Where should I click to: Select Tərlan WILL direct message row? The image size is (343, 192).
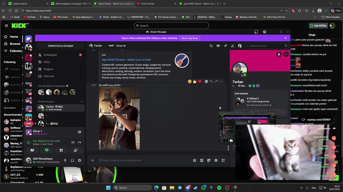(x=61, y=108)
